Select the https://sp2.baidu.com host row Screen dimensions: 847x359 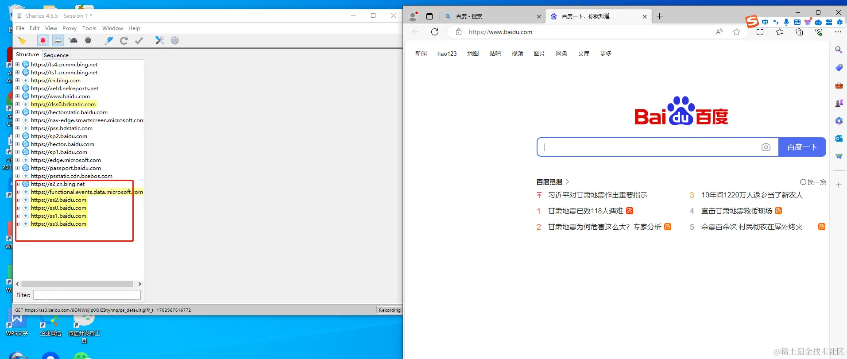click(x=59, y=136)
